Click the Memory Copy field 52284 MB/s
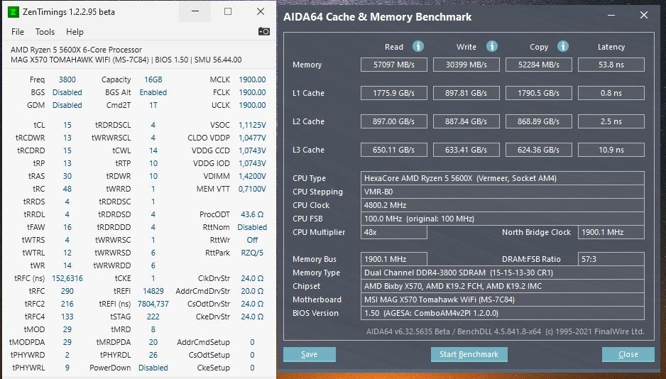Screen dimensions: 666x379 [x=539, y=65]
